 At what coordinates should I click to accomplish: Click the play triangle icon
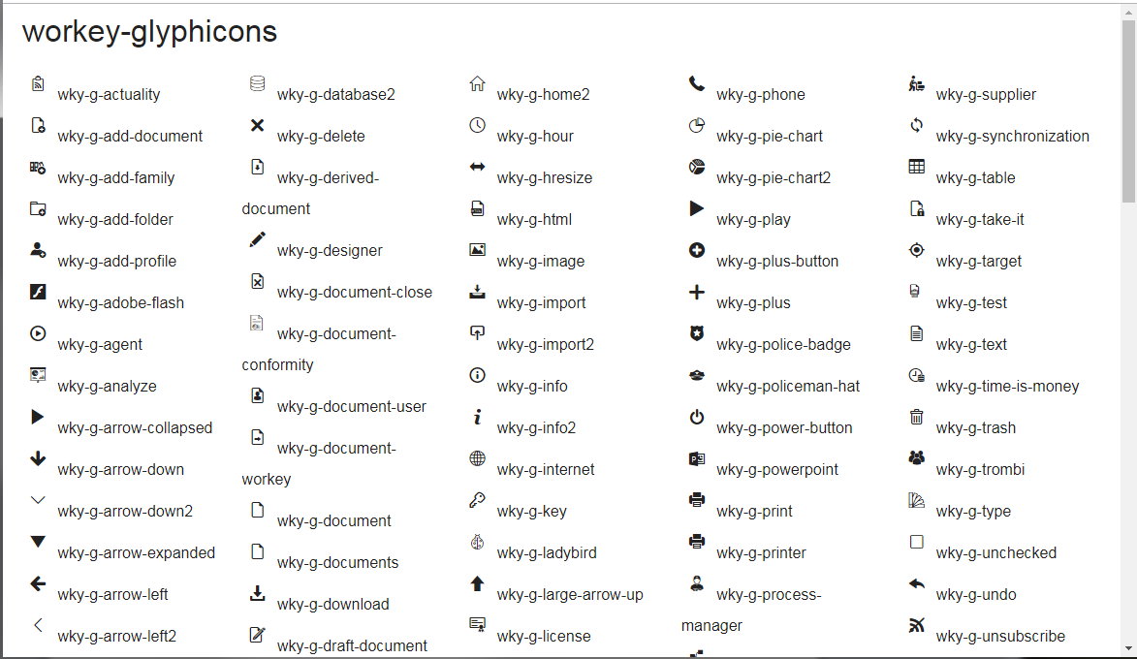[x=696, y=208]
